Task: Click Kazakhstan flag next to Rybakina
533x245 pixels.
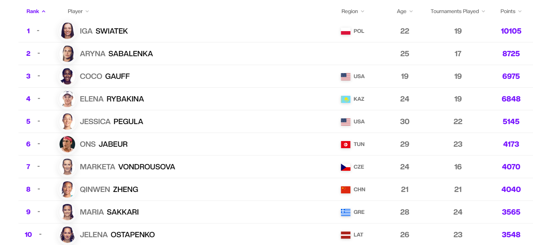Action: pos(346,99)
